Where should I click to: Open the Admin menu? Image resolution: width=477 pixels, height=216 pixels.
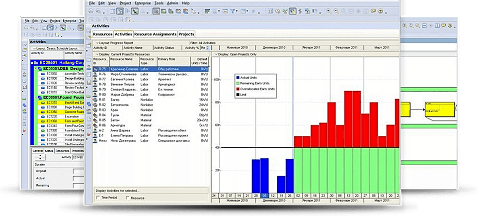tap(172, 3)
